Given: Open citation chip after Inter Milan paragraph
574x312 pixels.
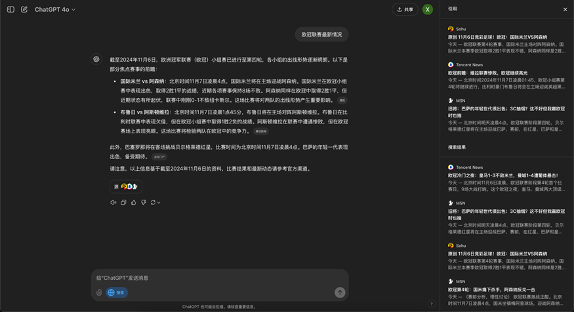Looking at the screenshot, I should (x=342, y=100).
